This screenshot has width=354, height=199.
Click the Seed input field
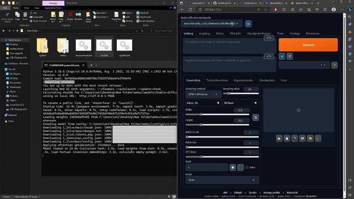pyautogui.click(x=206, y=167)
